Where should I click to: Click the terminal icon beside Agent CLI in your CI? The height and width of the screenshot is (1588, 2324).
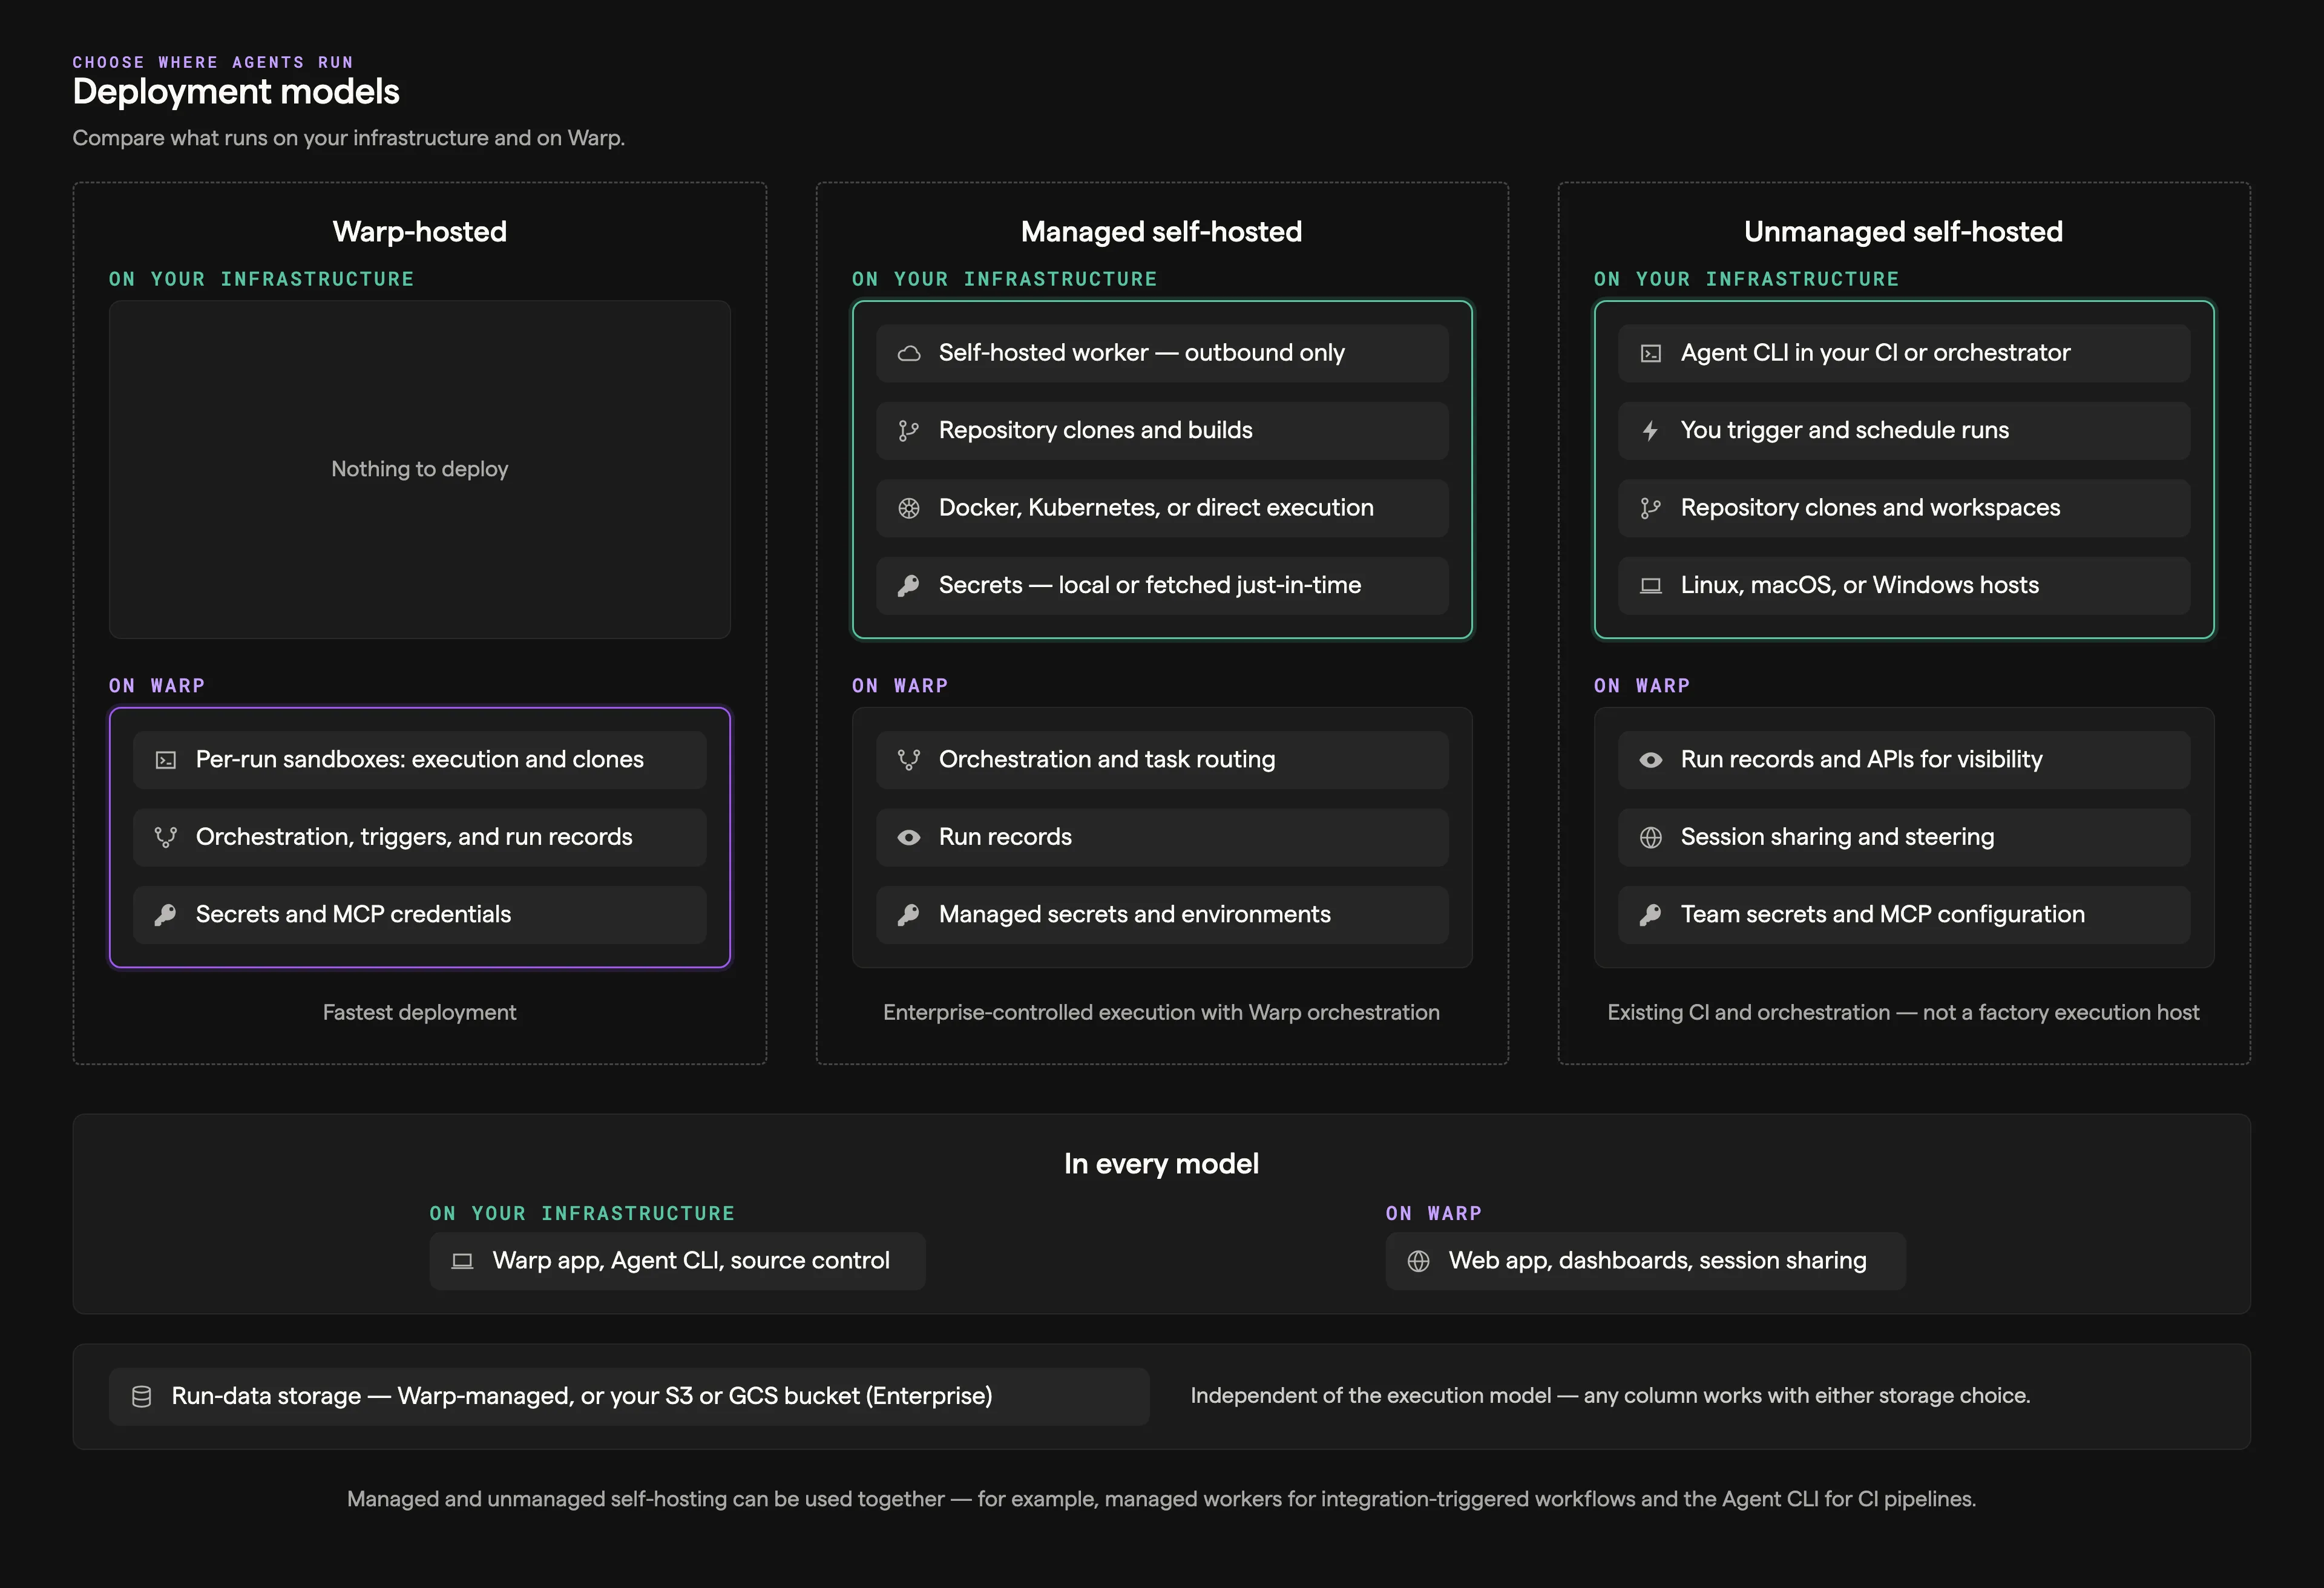pos(1651,353)
